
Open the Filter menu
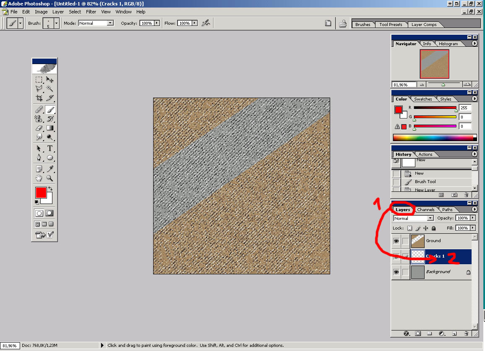click(x=91, y=12)
